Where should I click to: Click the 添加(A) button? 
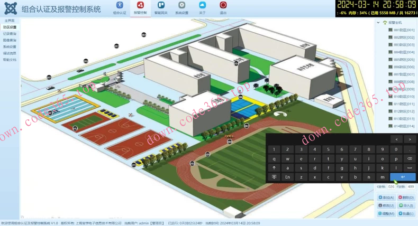386,197
